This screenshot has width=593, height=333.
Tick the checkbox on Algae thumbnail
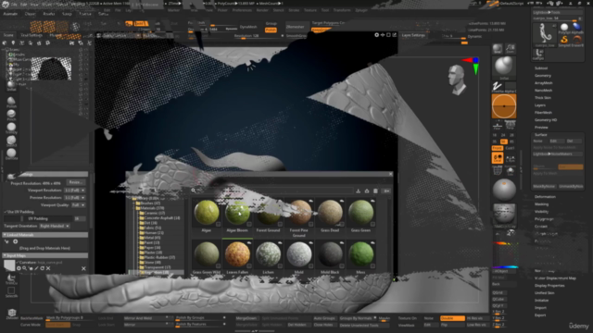click(219, 224)
